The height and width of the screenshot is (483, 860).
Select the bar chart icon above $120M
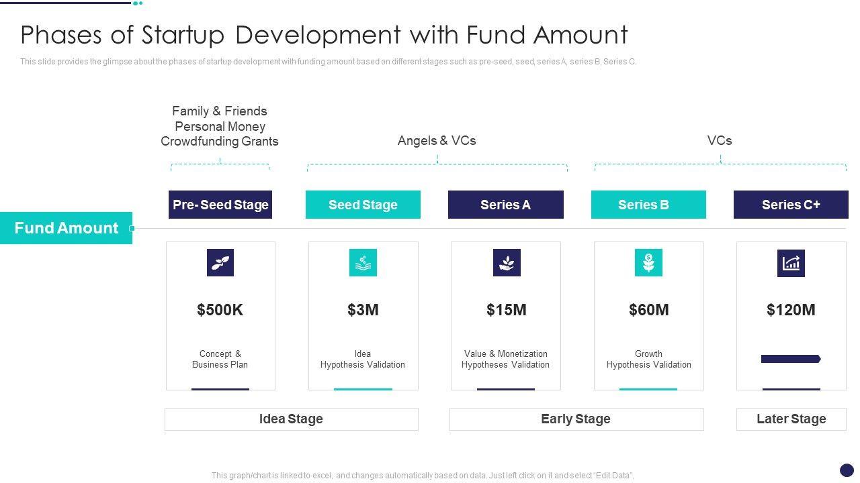coord(791,263)
